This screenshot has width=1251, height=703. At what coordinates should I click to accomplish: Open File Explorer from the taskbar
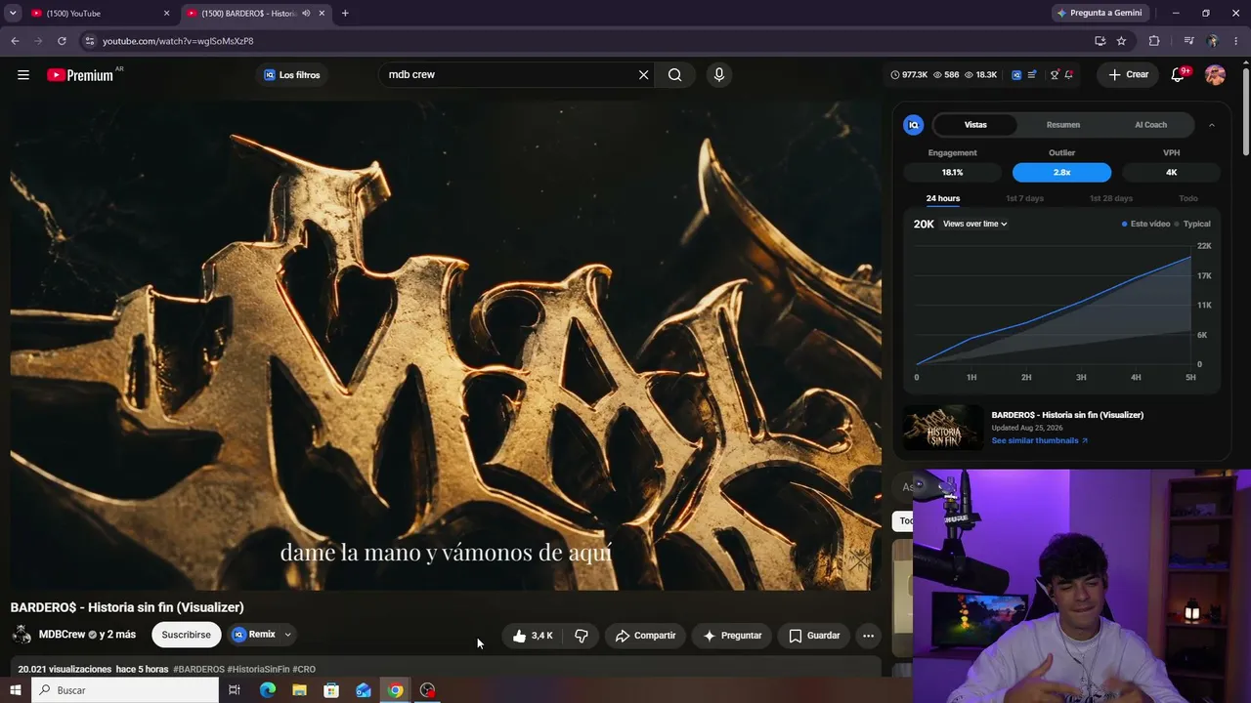299,690
